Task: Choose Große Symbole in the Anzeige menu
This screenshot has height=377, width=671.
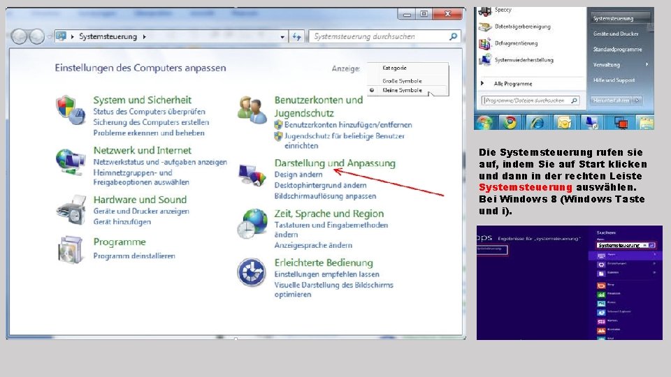Action: (x=403, y=81)
